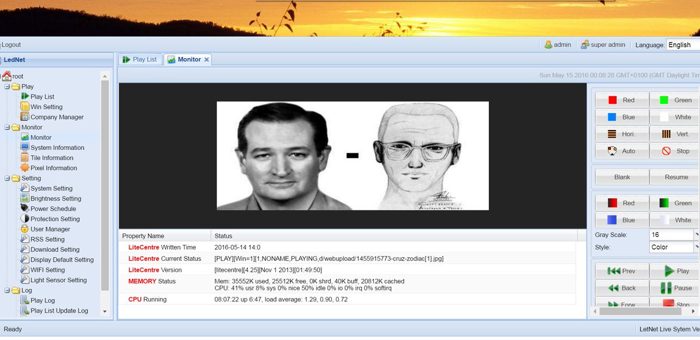700x340 pixels.
Task: Click the Back playback button
Action: click(622, 288)
